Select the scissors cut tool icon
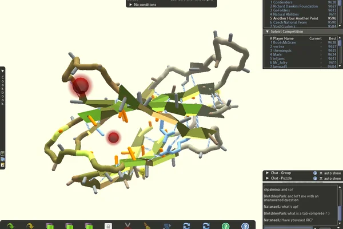 pos(127,226)
